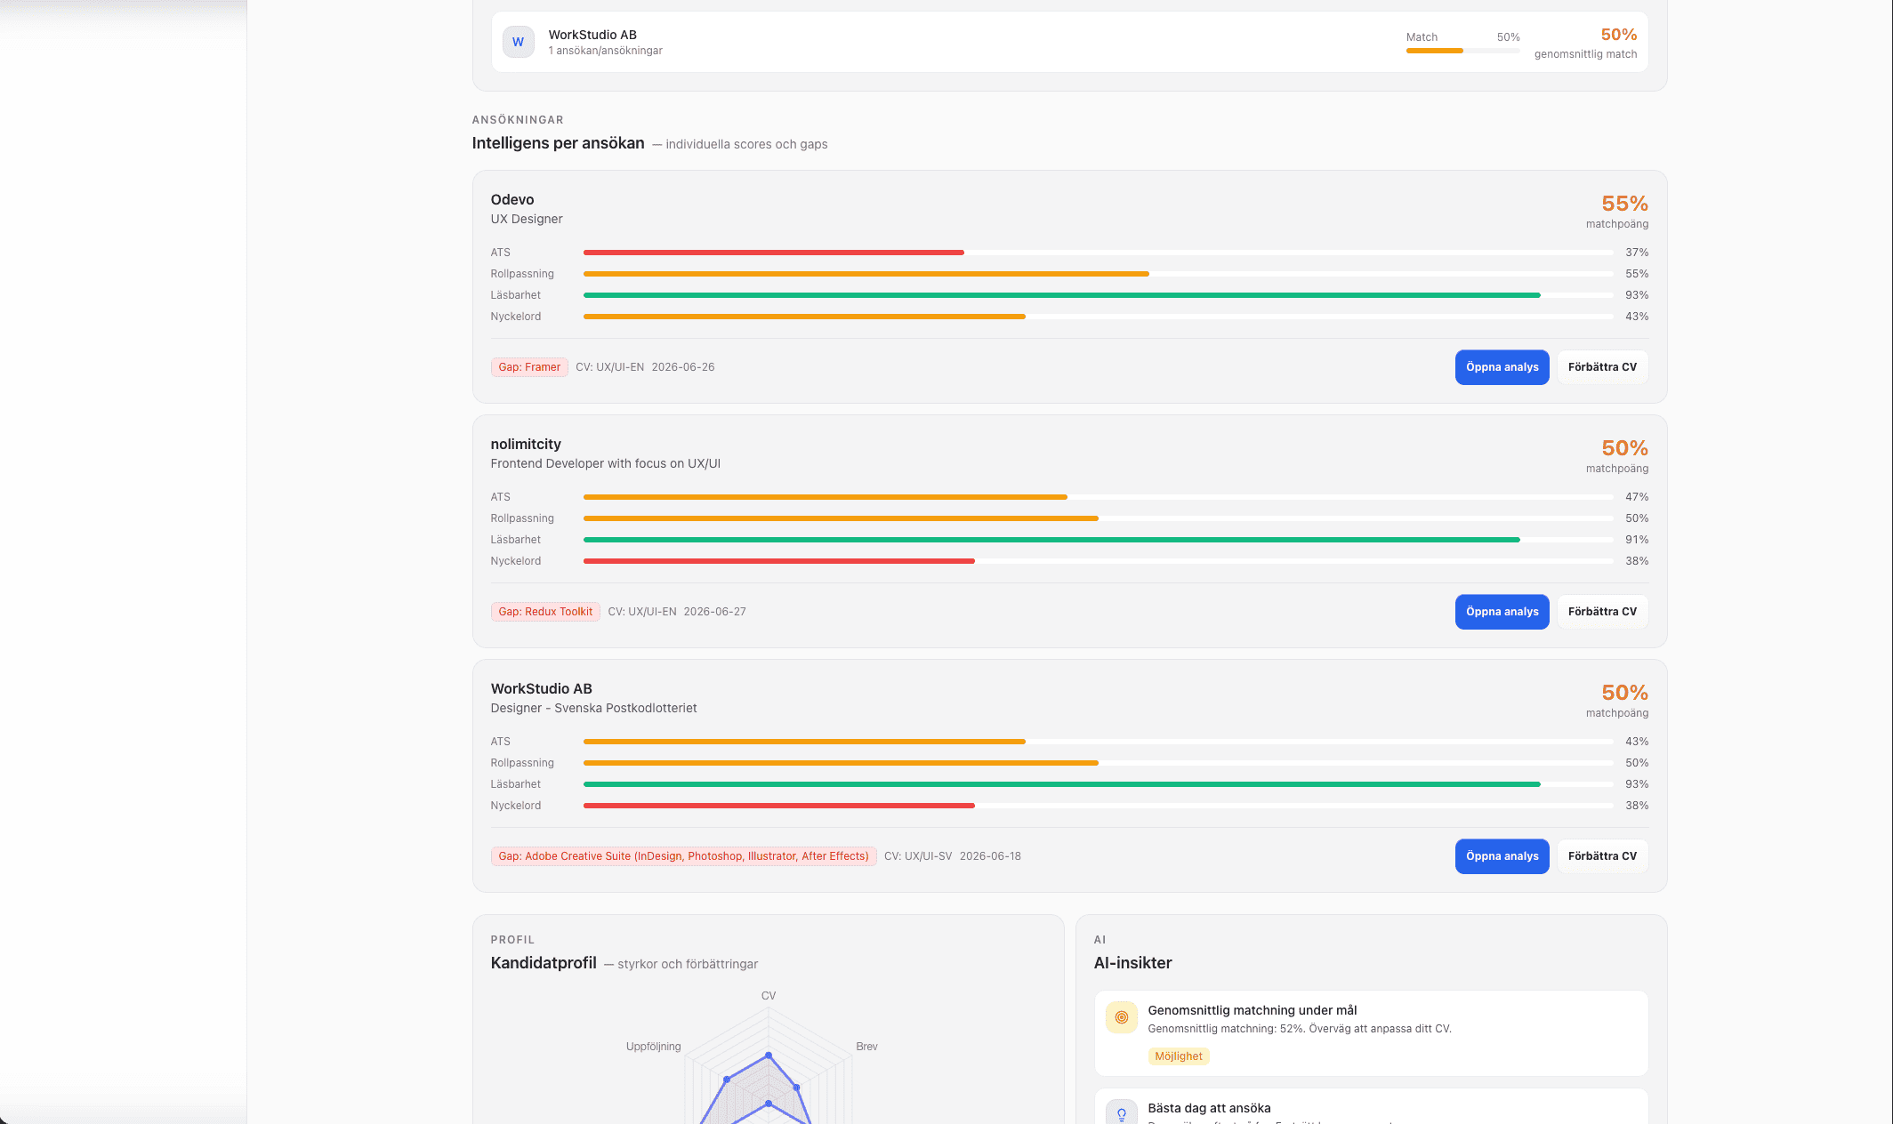Click '1 ansökan/ansökningar' under WorkStudio AB
The image size is (1893, 1124).
[605, 51]
